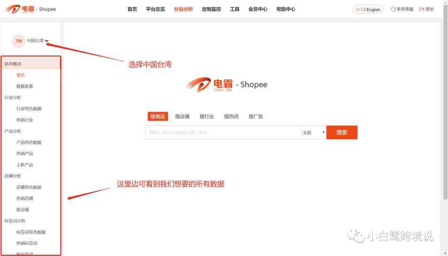Open 产品综合数据 in the sidebar

tap(29, 142)
